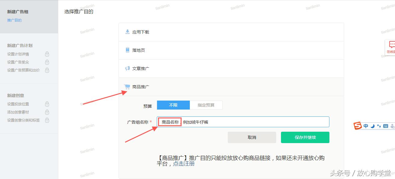
Task: Expand the 落地页 promotion option
Action: pyautogui.click(x=138, y=50)
